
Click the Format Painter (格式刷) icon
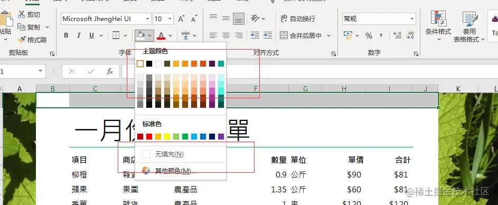21,40
